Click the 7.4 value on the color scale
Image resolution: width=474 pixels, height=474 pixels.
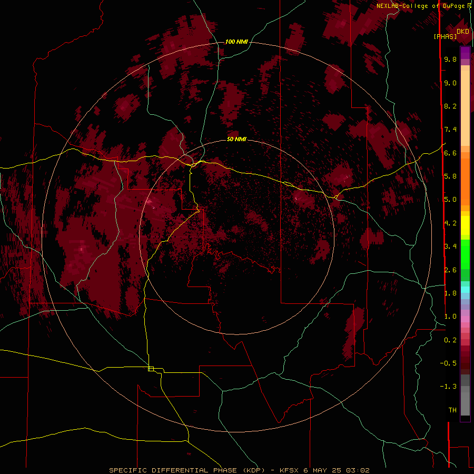[450, 130]
